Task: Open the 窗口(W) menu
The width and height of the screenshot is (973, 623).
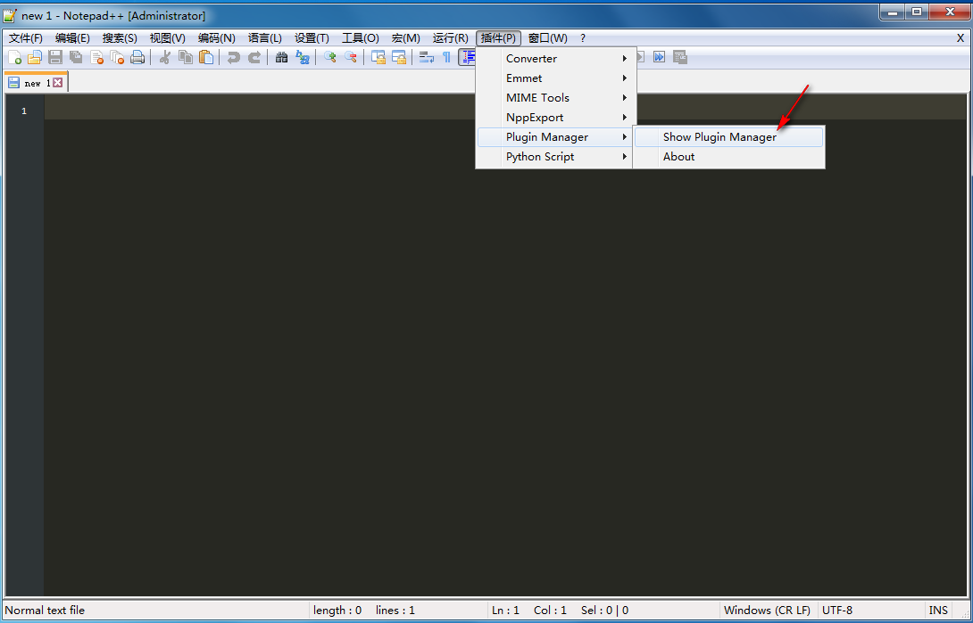Action: coord(548,38)
